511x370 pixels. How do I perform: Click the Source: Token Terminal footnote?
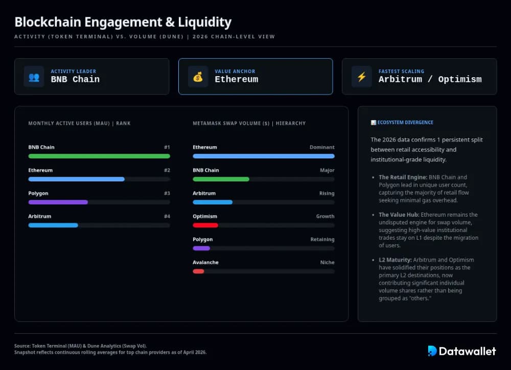[x=81, y=346]
